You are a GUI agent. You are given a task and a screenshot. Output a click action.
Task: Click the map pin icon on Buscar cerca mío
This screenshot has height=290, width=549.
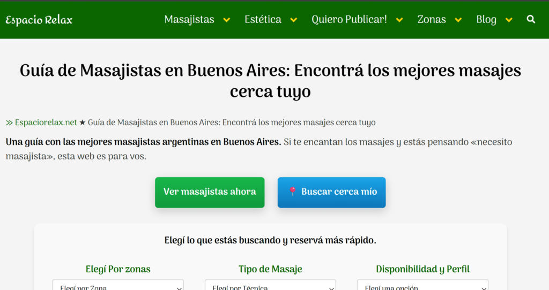[293, 192]
